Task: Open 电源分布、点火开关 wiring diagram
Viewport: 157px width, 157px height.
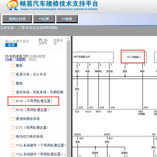Action: click(31, 75)
